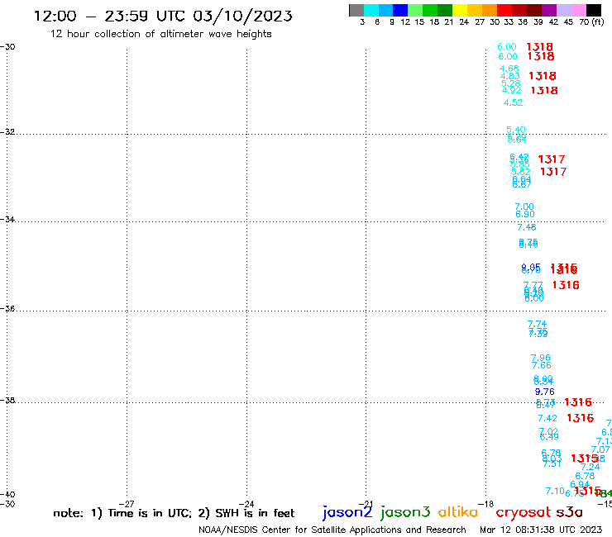The height and width of the screenshot is (537, 612).
Task: Select the 5.82 wave height reading
Action: tap(521, 172)
